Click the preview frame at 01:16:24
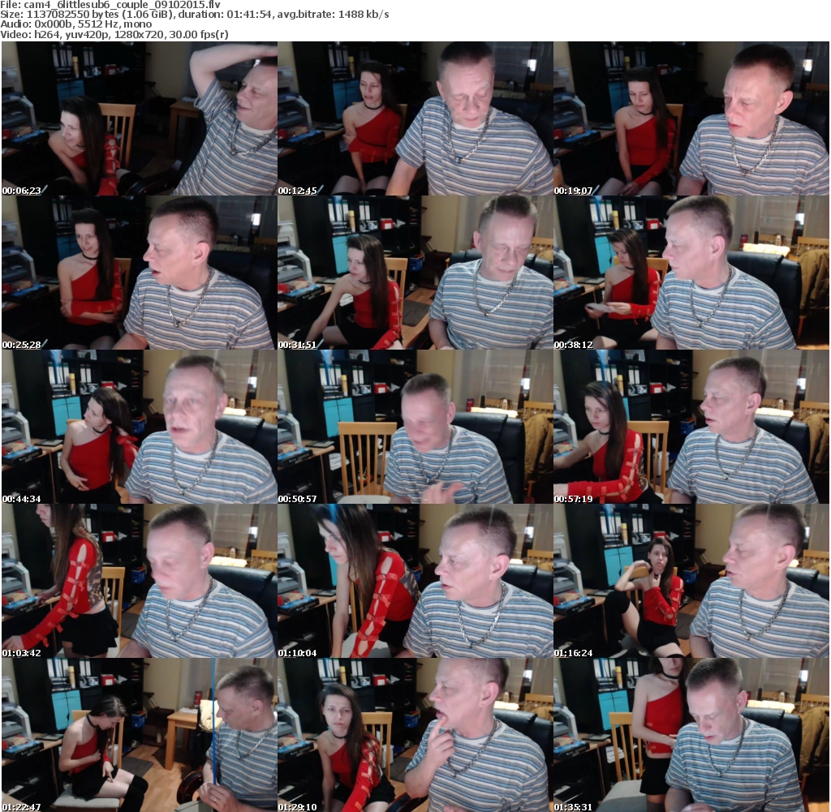Image resolution: width=831 pixels, height=812 pixels. coord(691,581)
